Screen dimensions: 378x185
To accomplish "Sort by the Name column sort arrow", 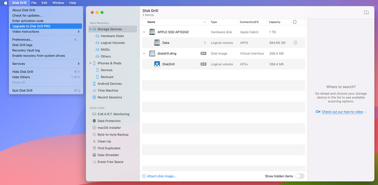I will point(205,22).
